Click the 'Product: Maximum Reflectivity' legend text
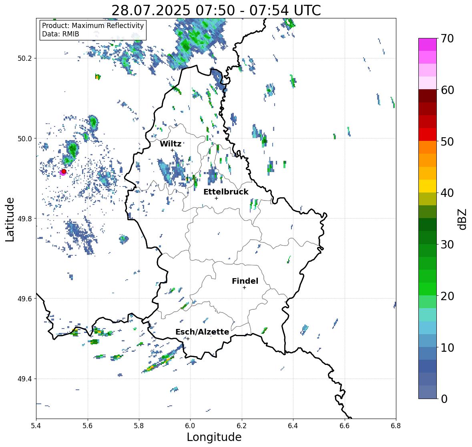 tap(93, 26)
